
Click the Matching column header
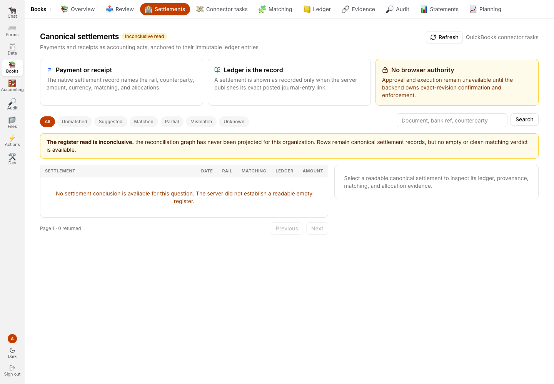tap(254, 171)
